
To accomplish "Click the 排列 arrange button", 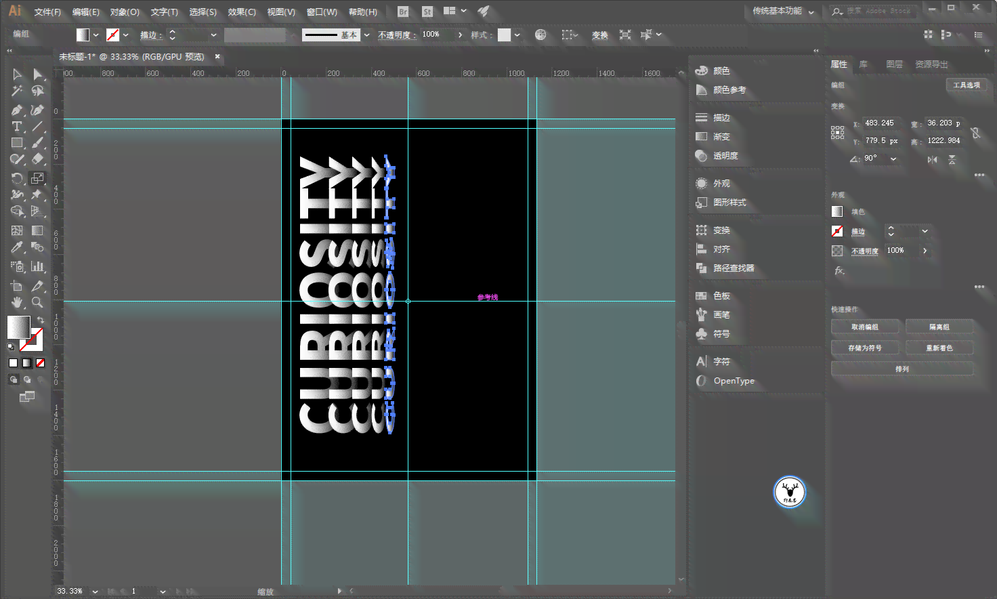I will pos(902,369).
